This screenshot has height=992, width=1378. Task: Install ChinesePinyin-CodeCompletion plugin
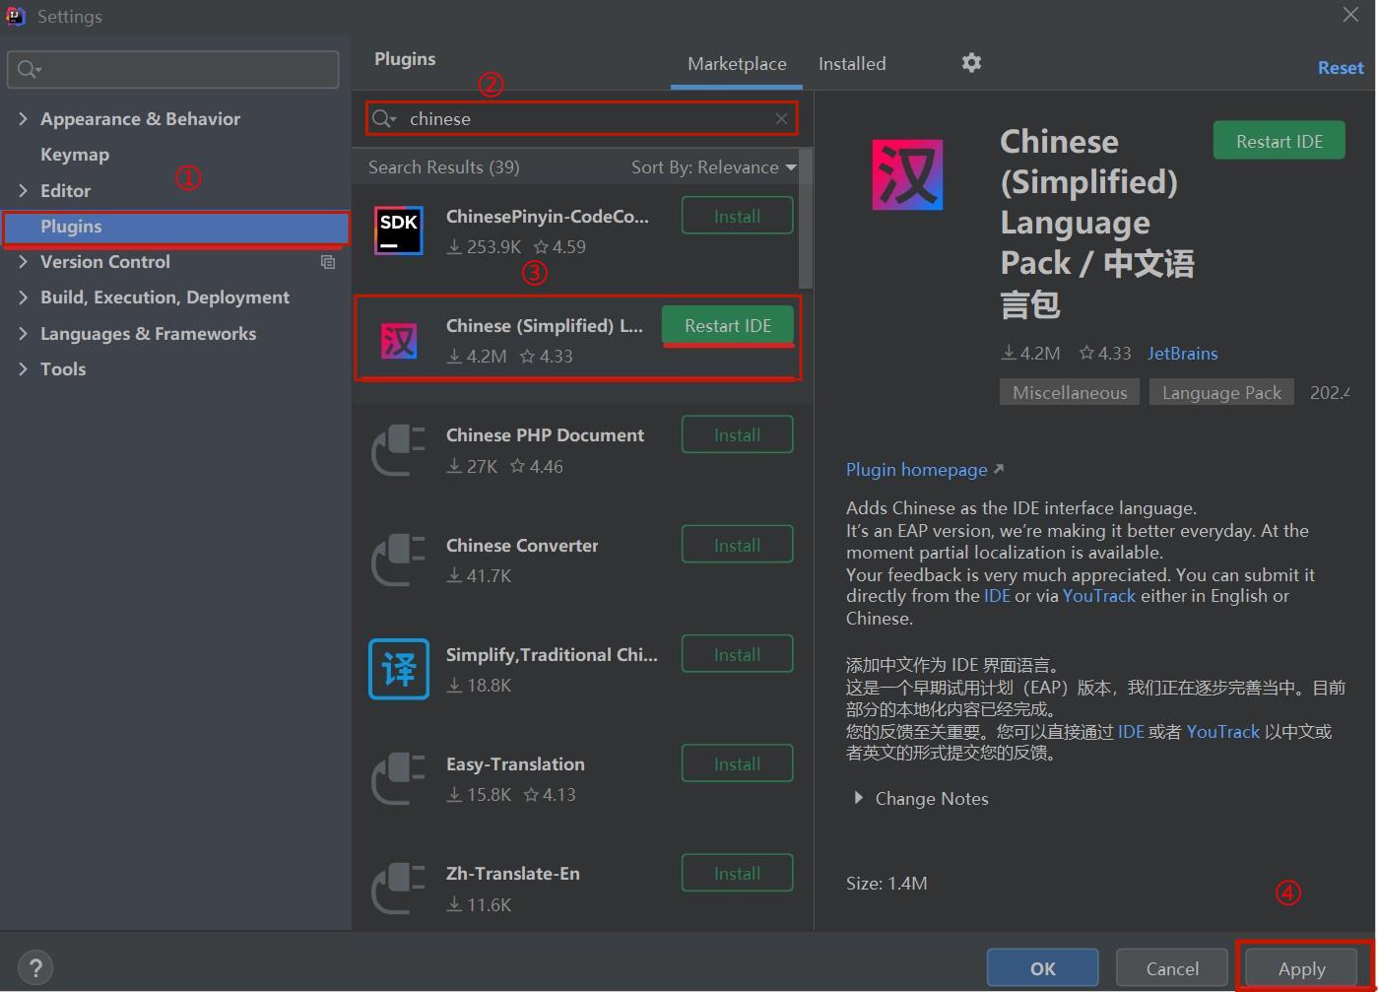tap(737, 216)
